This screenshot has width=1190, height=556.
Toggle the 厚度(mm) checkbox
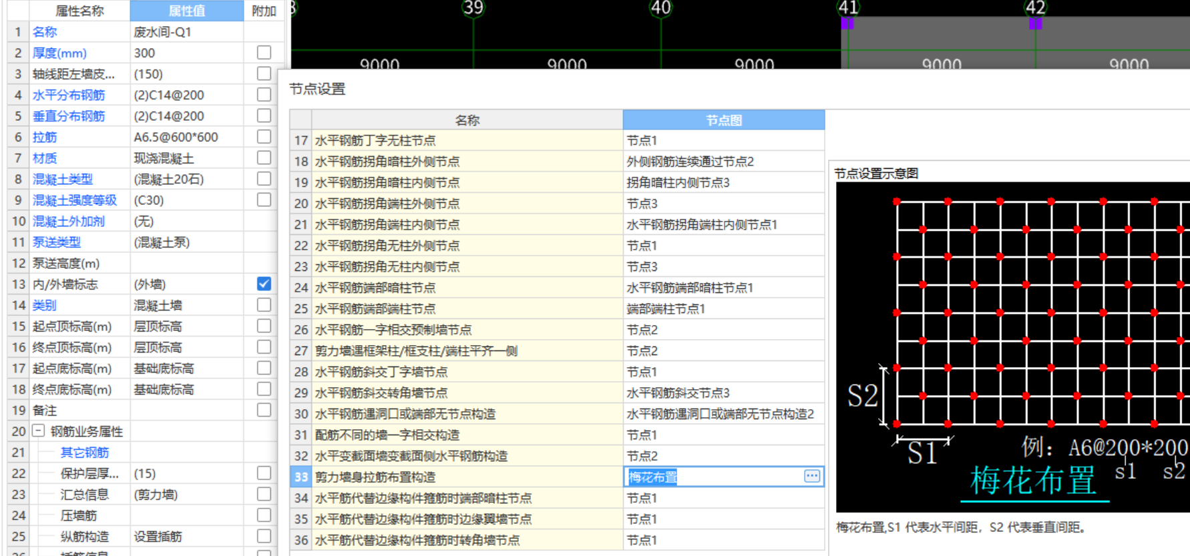click(264, 52)
